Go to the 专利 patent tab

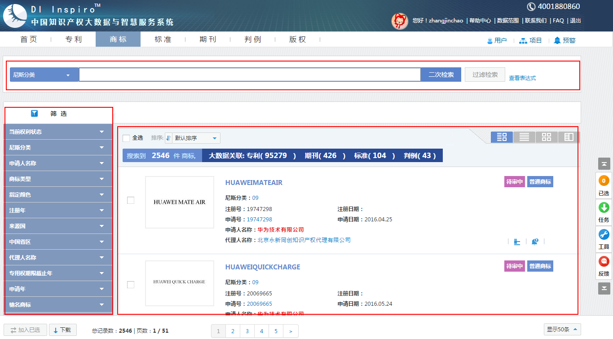coord(73,40)
